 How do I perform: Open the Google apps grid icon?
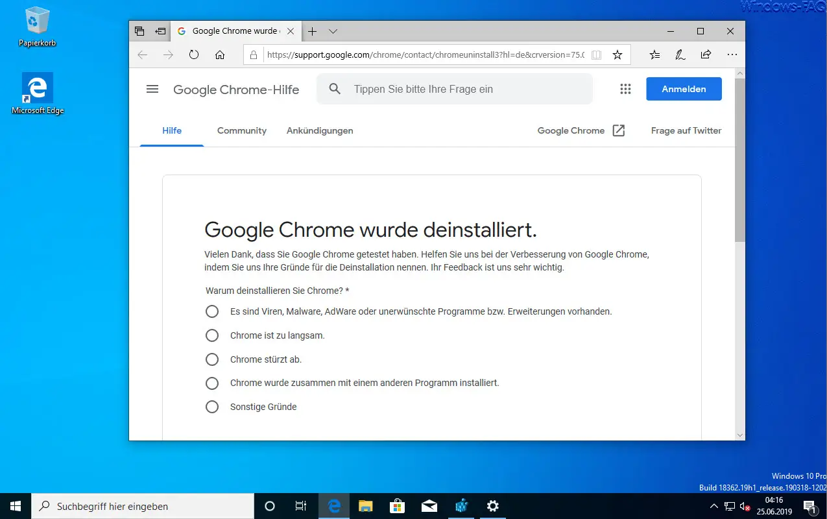point(625,89)
